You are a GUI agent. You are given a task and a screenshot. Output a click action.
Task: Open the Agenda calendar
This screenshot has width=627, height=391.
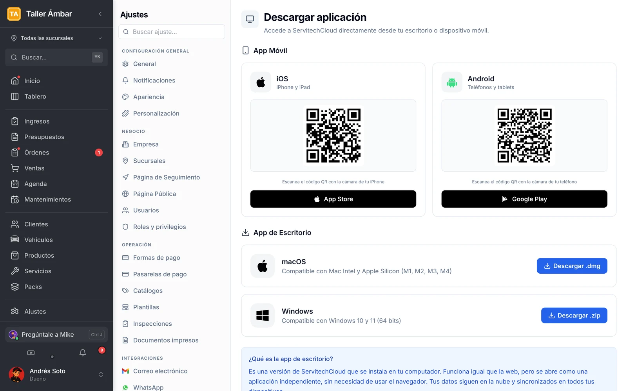[56, 184]
